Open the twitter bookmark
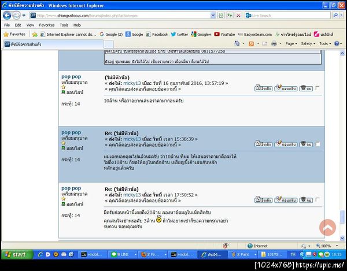Viewport: 347px width, 271px height. point(179,34)
